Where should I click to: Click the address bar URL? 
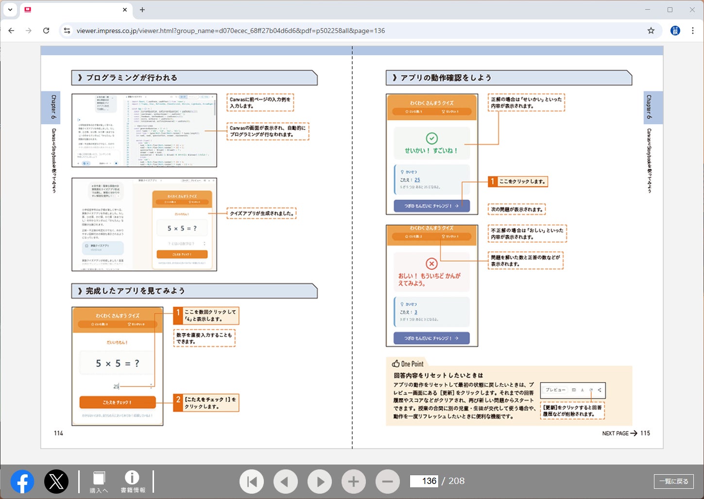(231, 31)
